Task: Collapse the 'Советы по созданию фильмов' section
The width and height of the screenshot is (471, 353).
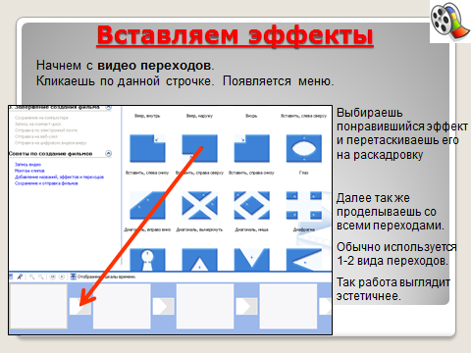Action: pos(109,153)
